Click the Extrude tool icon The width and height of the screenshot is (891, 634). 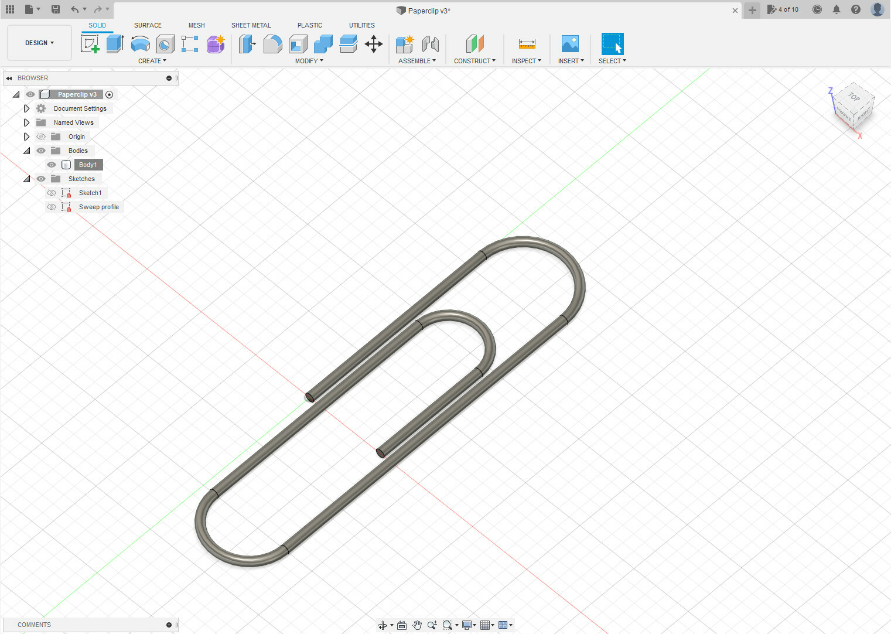tap(115, 44)
